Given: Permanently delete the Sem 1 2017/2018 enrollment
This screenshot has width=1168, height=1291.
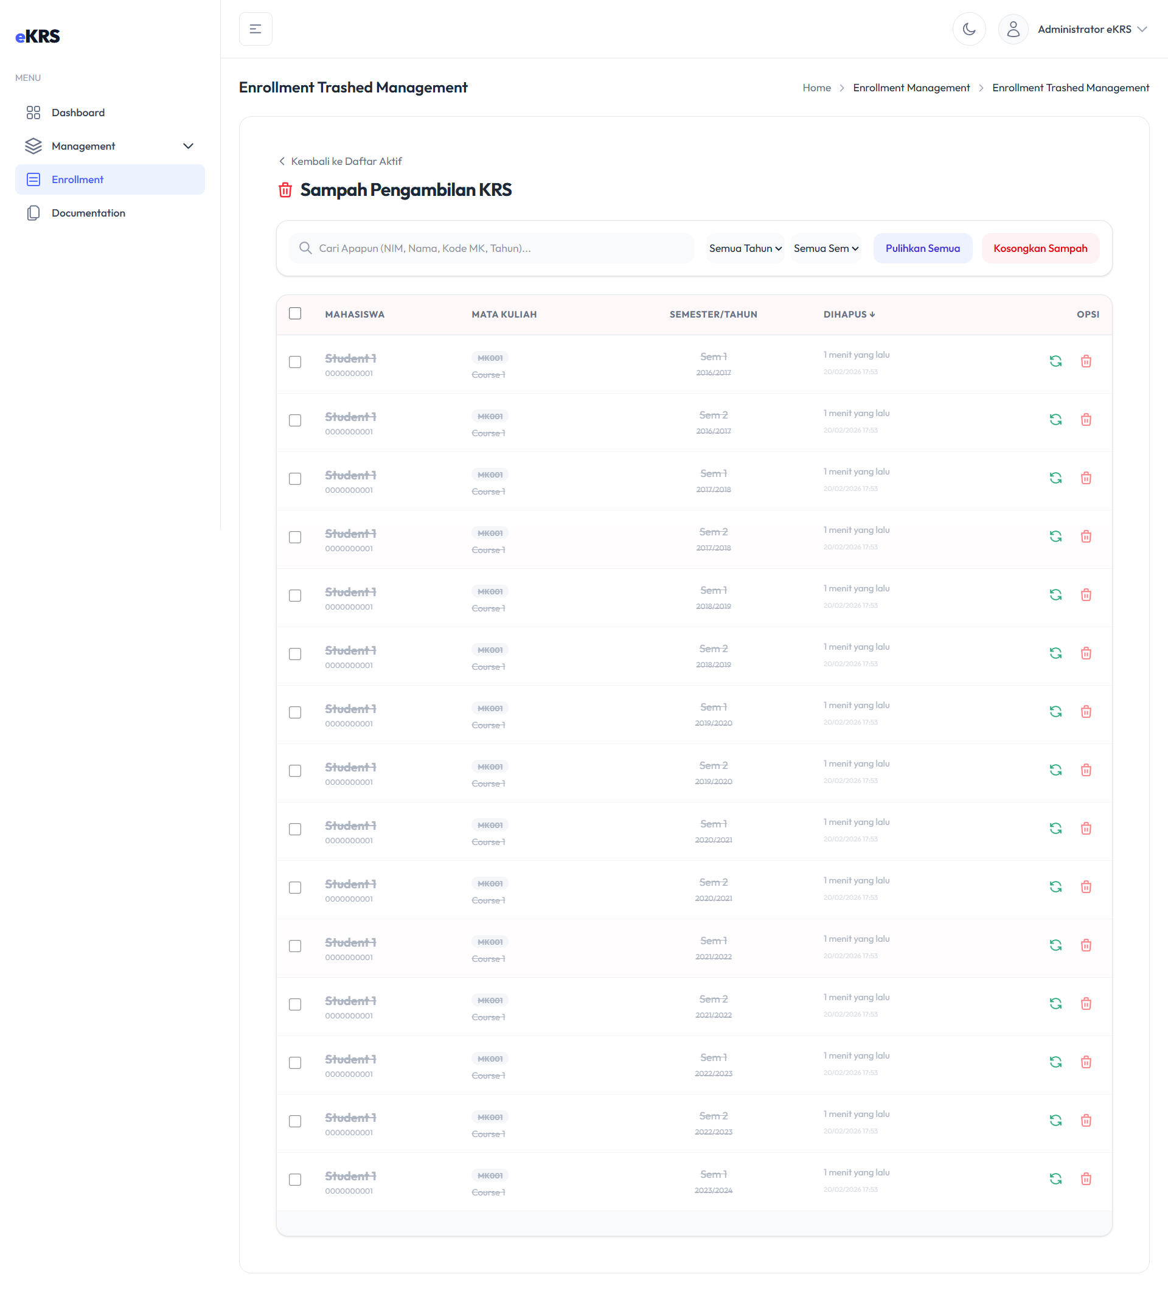Looking at the screenshot, I should tap(1086, 478).
